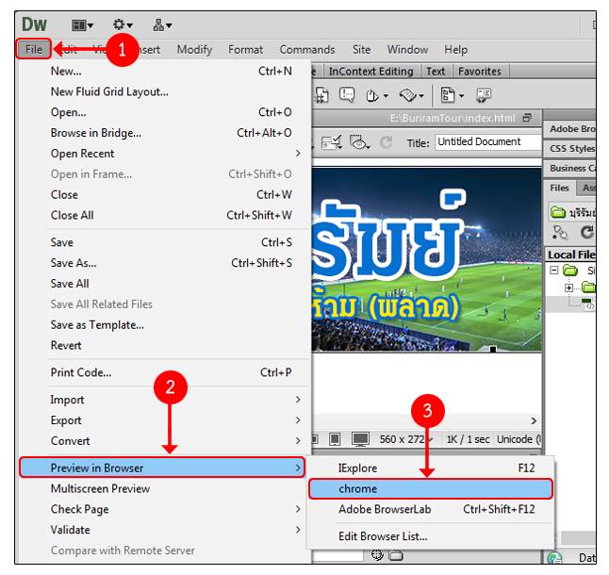The image size is (609, 575).
Task: Open the 560 x 272 window size dropdown
Action: (406, 439)
